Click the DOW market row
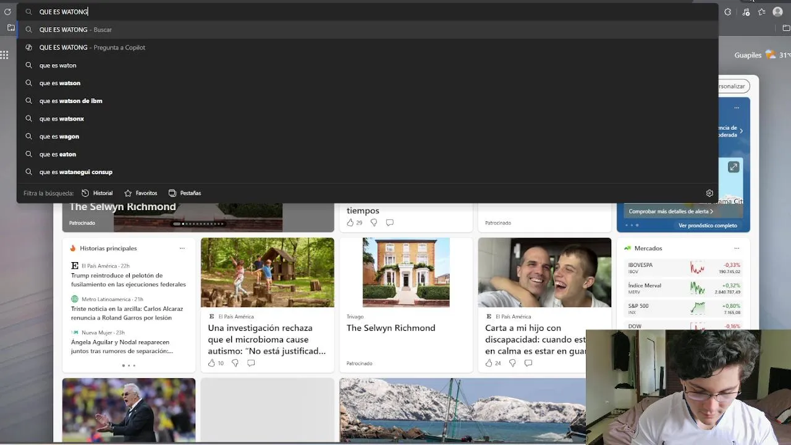 coord(684,326)
